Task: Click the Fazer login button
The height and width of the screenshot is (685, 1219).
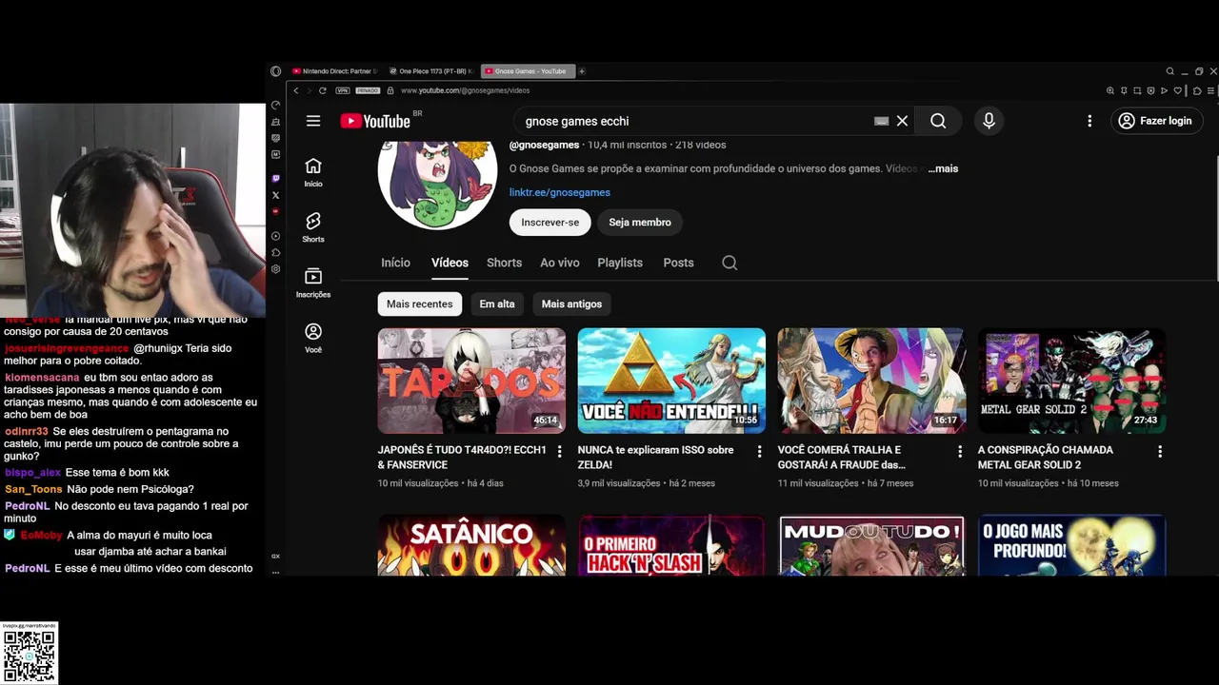Action: 1155,121
